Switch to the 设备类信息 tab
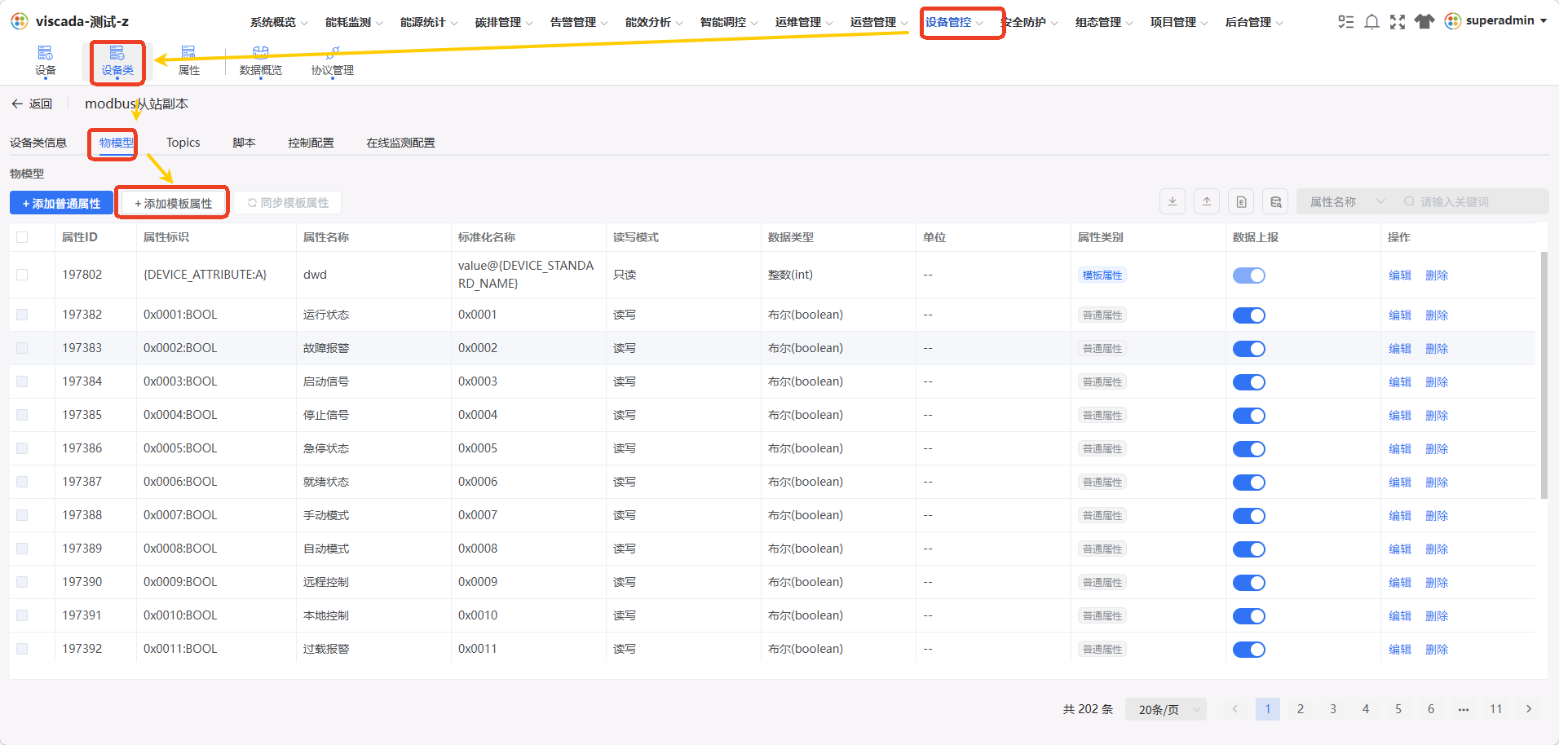The width and height of the screenshot is (1559, 745). coord(38,143)
